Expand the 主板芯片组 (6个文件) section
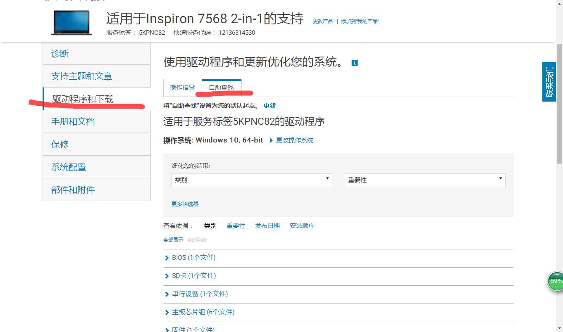The height and width of the screenshot is (332, 563). point(203,312)
